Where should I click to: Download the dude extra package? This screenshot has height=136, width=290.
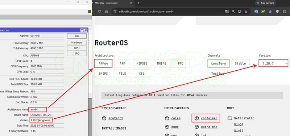pos(175,127)
